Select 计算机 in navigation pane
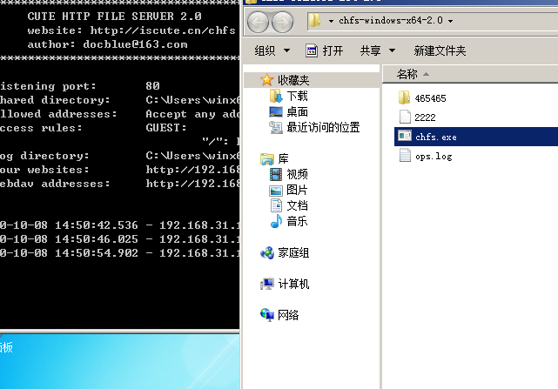This screenshot has height=389, width=558. 293,284
